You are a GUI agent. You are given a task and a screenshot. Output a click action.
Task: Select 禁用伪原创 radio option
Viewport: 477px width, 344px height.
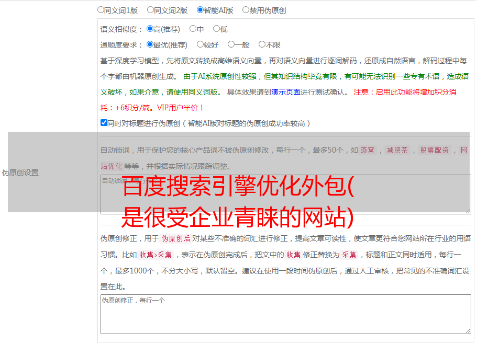point(246,10)
